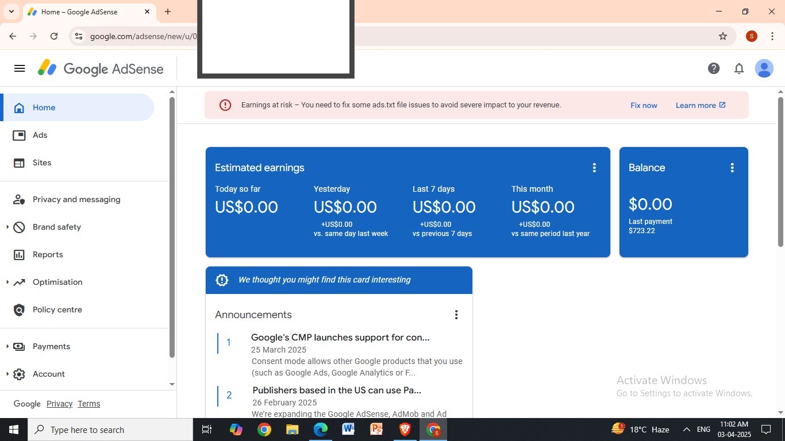
Task: Open Word from the taskbar
Action: (x=348, y=430)
